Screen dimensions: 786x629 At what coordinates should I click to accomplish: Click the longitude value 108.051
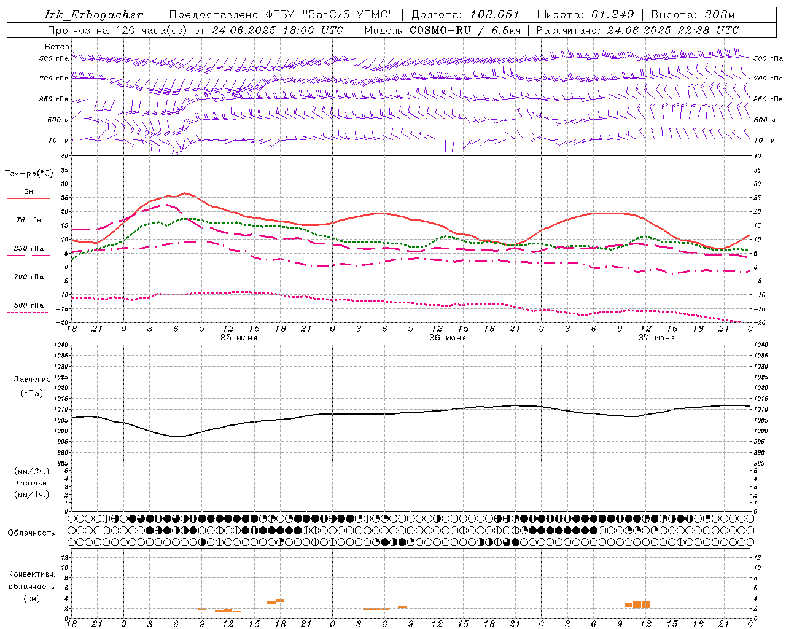coord(495,15)
